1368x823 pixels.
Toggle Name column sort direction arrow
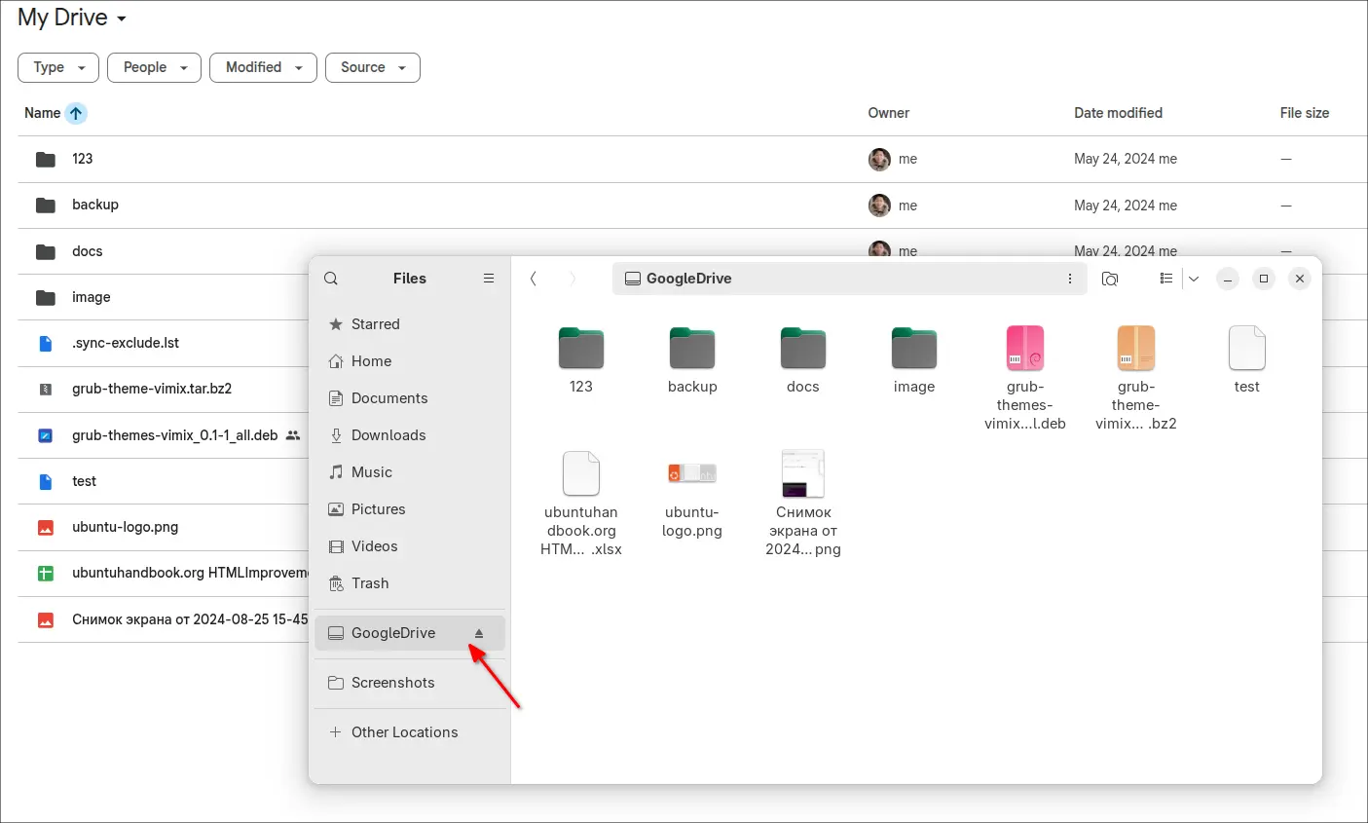(76, 113)
